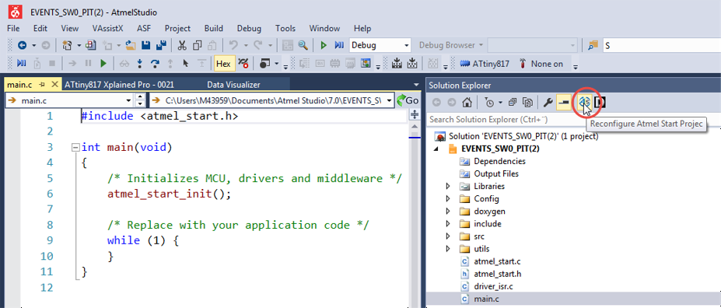The height and width of the screenshot is (308, 721).
Task: Open the File menu
Action: pyautogui.click(x=13, y=28)
